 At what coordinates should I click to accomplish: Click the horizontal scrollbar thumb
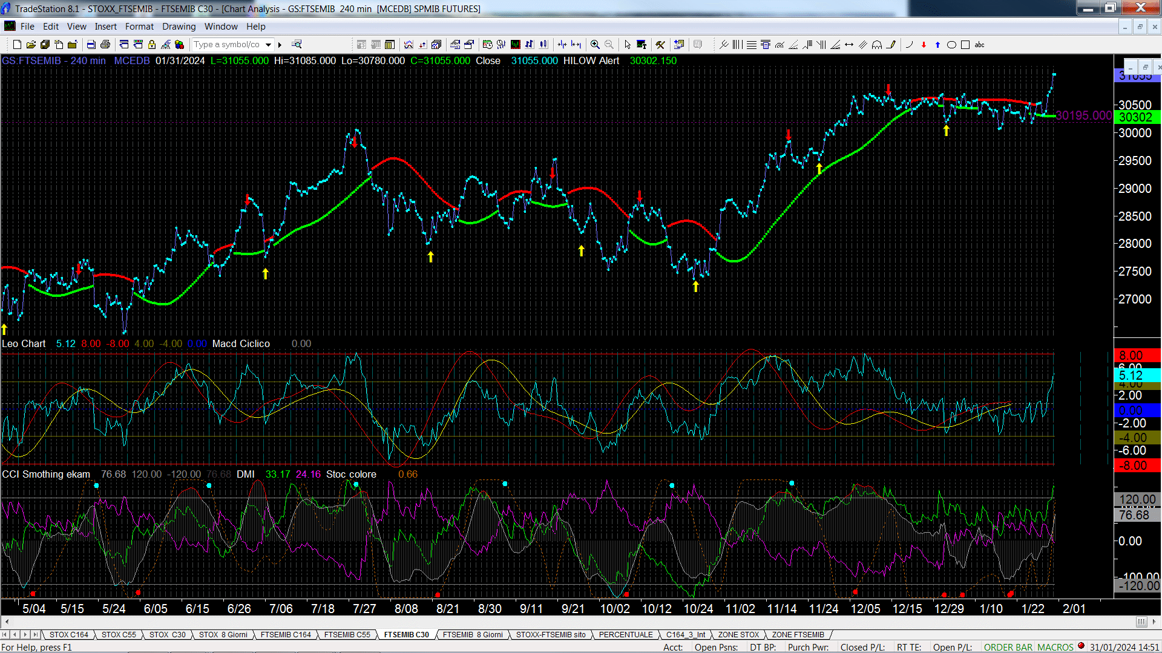[1141, 622]
